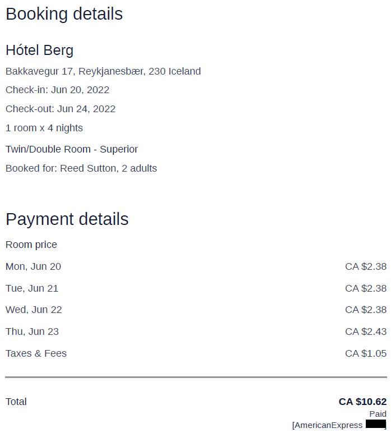
Task: Click the Bakkavegur 17 address line
Action: (103, 71)
